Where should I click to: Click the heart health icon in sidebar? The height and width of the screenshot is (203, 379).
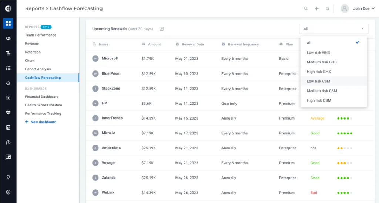pyautogui.click(x=8, y=113)
